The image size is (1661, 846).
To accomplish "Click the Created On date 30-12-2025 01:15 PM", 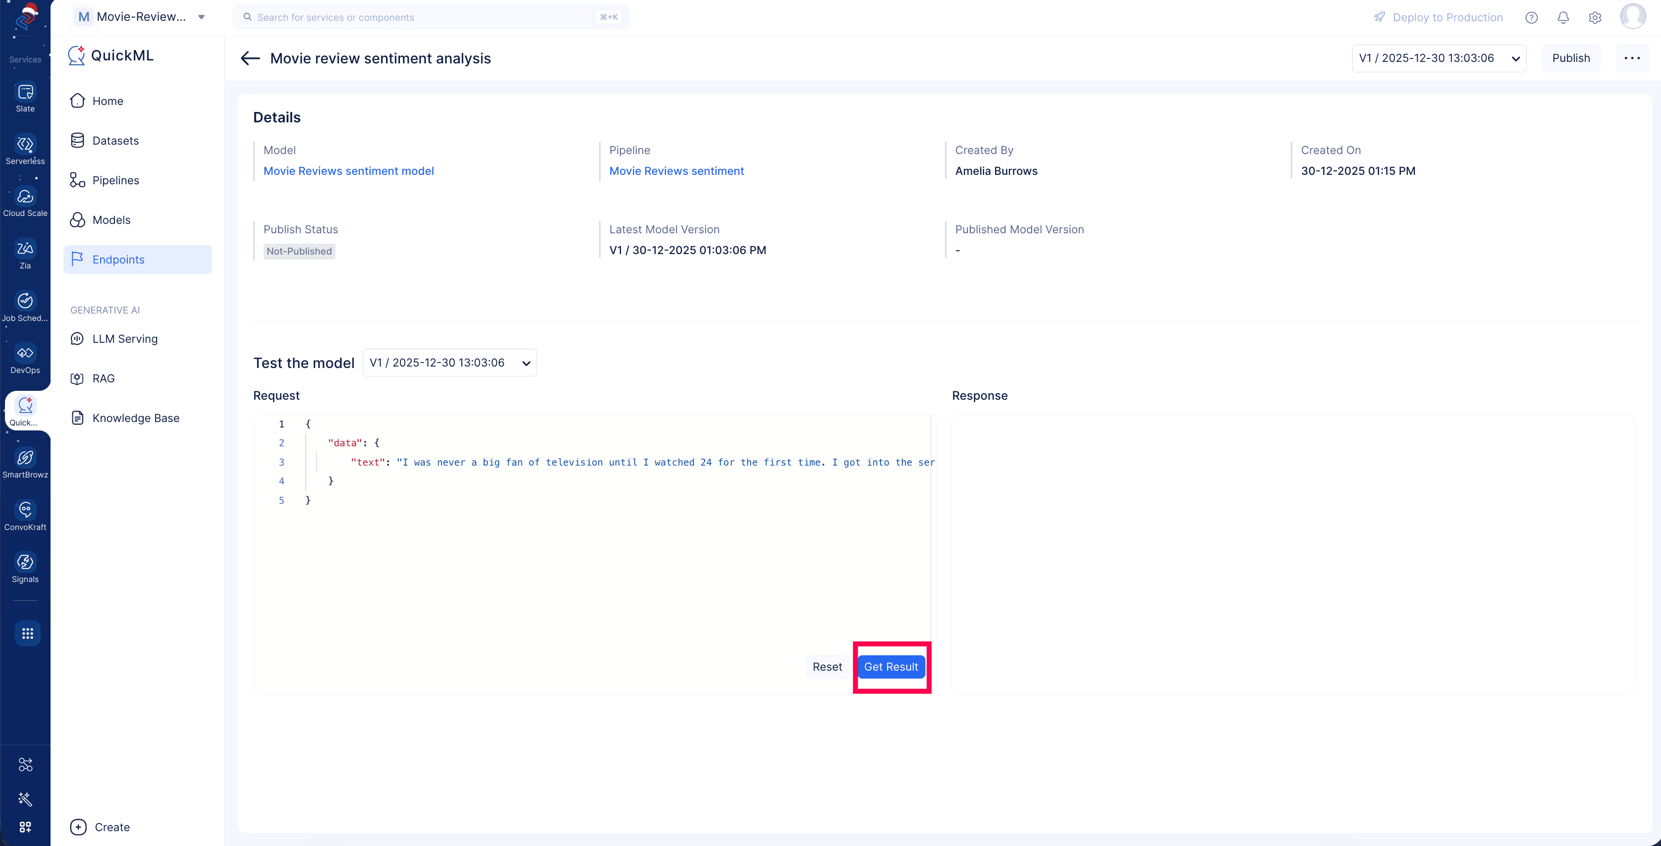I will coord(1358,171).
